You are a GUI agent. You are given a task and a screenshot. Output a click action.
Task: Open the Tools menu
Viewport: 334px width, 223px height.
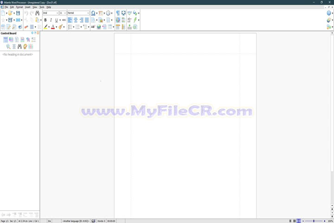coord(42,7)
